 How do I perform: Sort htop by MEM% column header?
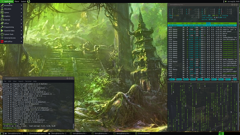(212, 23)
